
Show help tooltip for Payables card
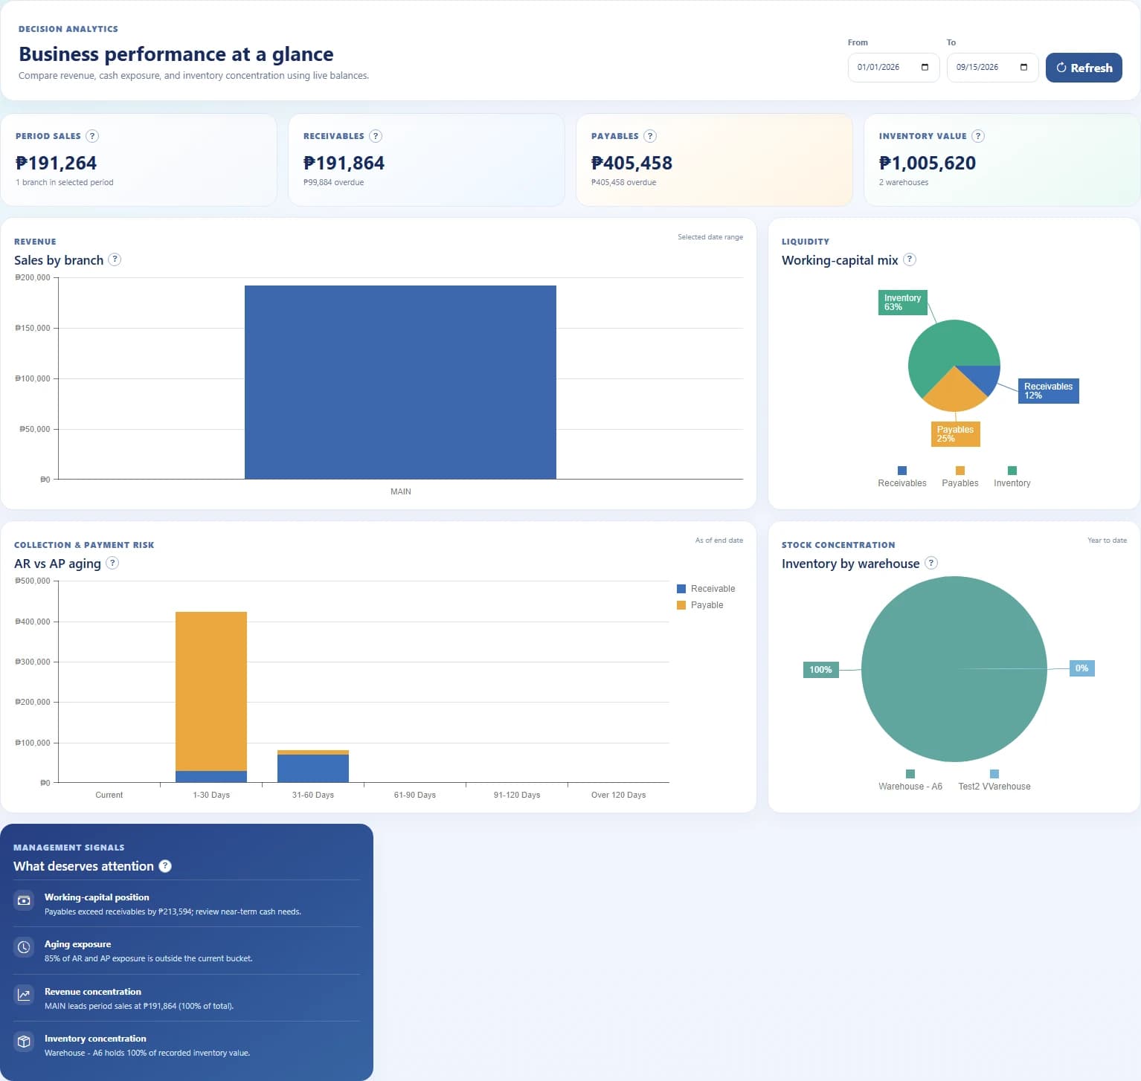[x=650, y=136]
